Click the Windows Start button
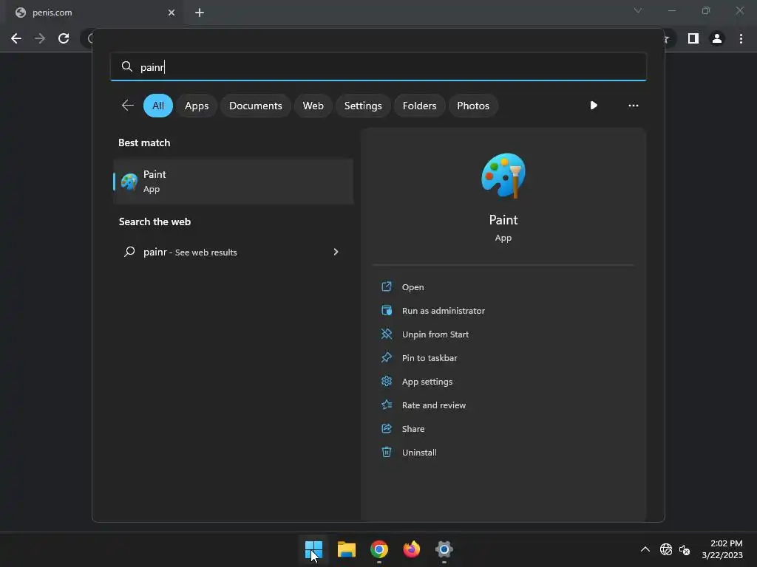 (x=313, y=549)
